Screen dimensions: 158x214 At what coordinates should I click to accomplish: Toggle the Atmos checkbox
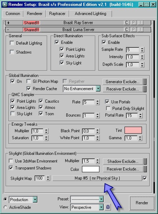41,108
